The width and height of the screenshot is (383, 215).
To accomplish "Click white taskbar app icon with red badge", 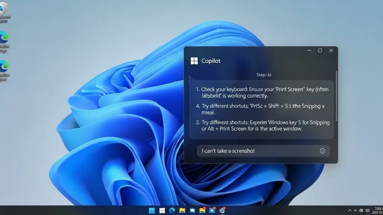I will (222, 211).
